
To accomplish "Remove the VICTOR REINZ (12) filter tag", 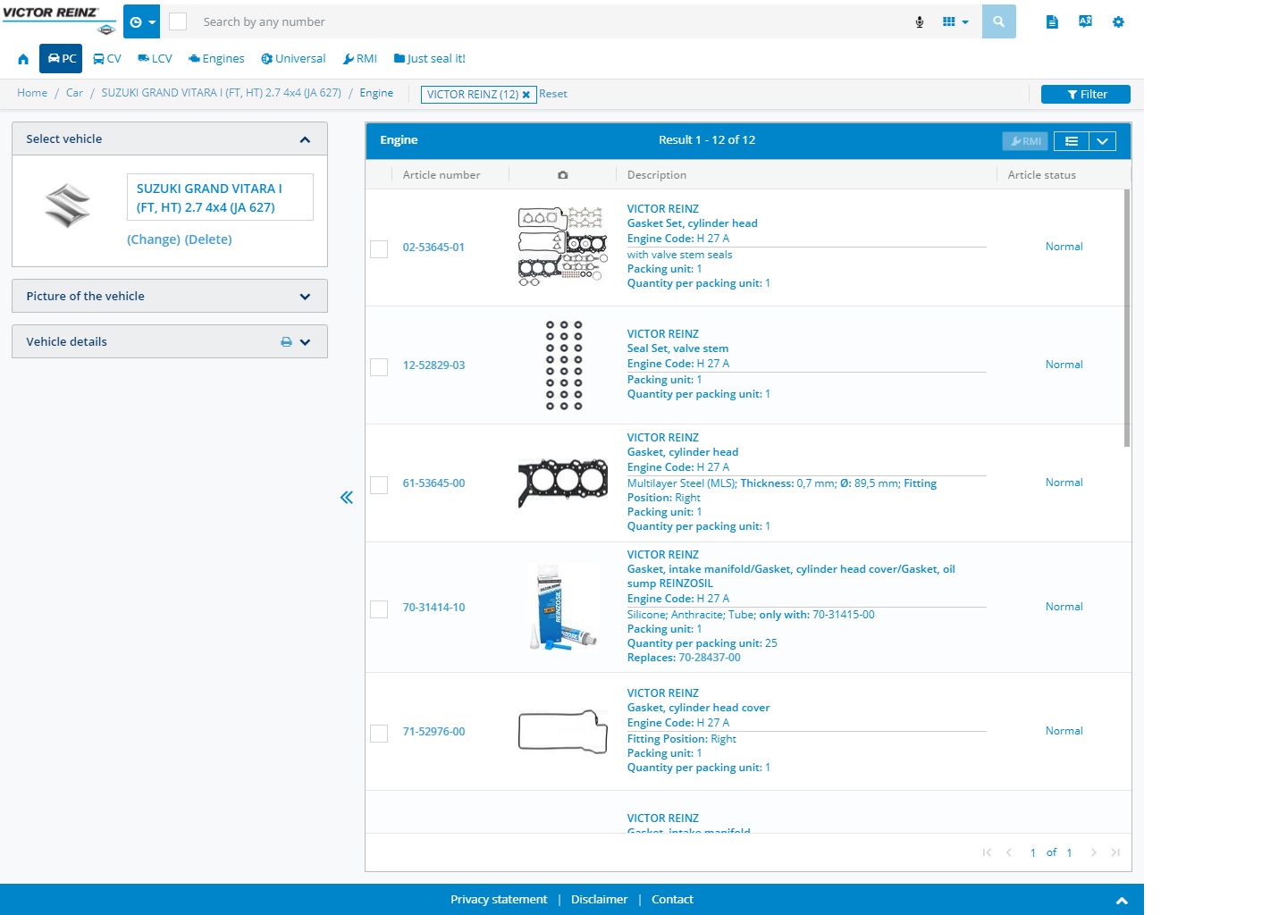I will tap(526, 95).
